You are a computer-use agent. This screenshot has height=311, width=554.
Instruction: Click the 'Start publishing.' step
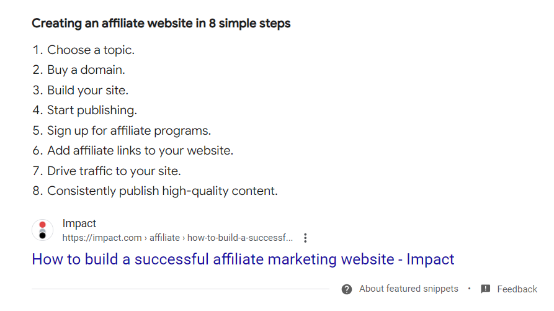92,110
